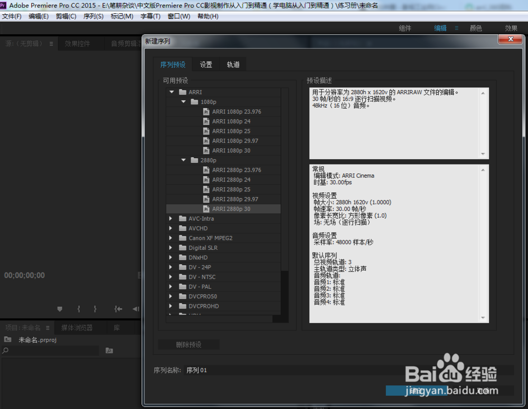Switch to 颜色 workspace

[x=476, y=28]
